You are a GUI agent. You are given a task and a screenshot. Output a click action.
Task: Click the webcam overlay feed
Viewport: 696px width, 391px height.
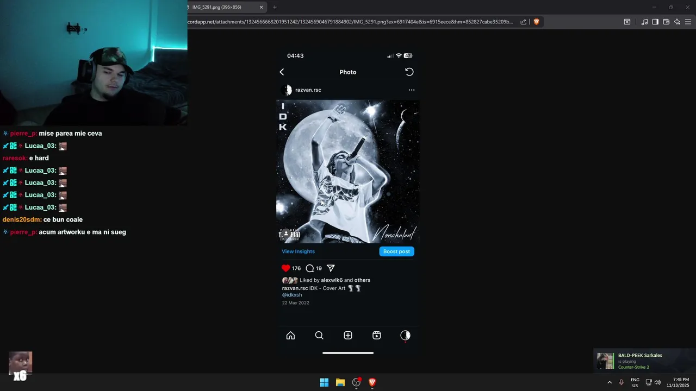tap(94, 62)
